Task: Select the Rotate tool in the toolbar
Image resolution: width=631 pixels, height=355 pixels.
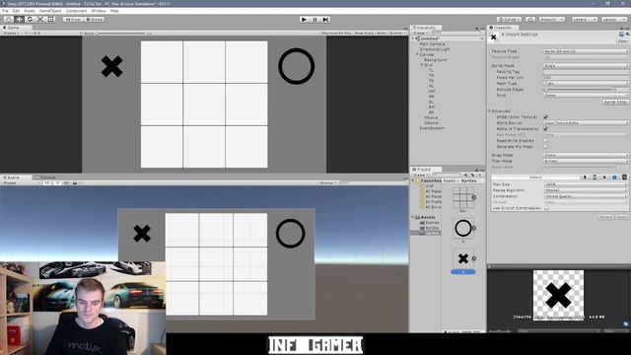Action: [30, 20]
